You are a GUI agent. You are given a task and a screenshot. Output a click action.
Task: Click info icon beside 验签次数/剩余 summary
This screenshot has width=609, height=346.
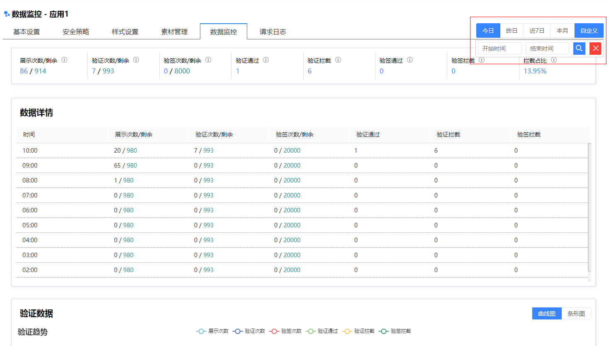(x=208, y=60)
